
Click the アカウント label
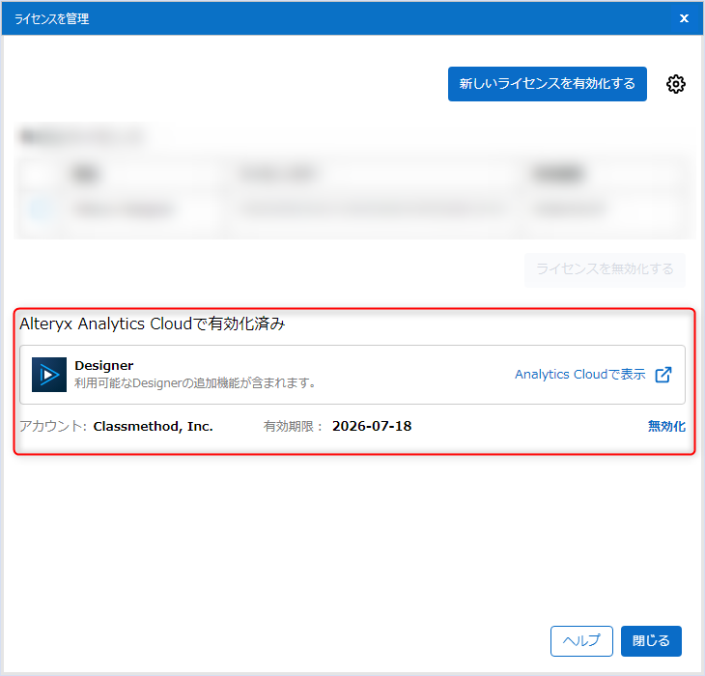coord(52,426)
